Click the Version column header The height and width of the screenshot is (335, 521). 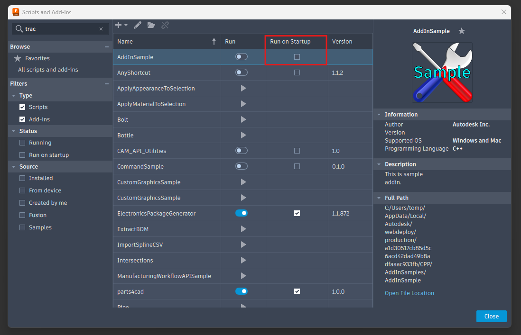coord(350,42)
